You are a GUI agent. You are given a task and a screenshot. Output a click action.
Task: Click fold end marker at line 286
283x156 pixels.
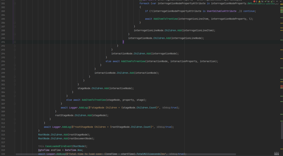[x=15, y=23]
